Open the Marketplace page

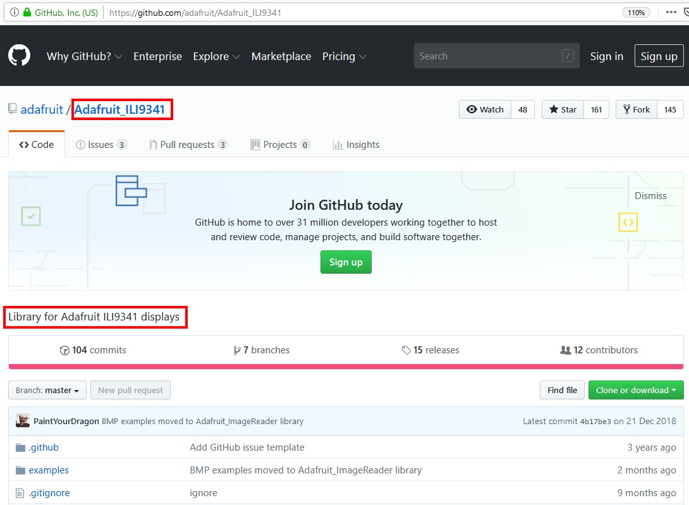(x=281, y=56)
